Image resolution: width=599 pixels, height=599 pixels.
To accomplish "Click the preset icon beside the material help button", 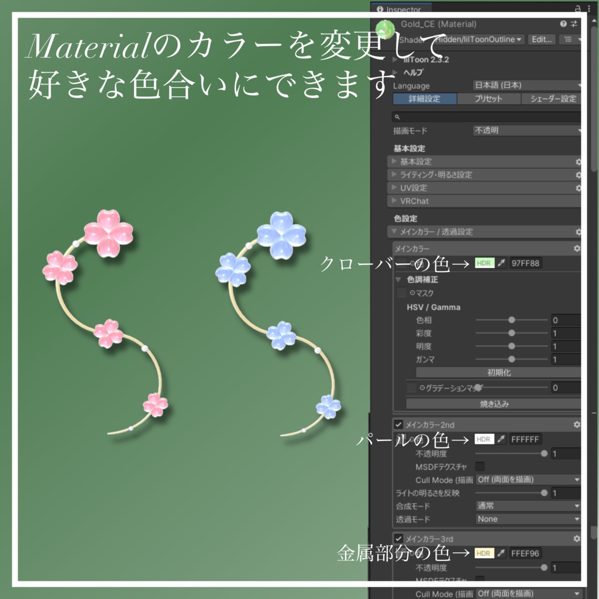I will coord(573,25).
